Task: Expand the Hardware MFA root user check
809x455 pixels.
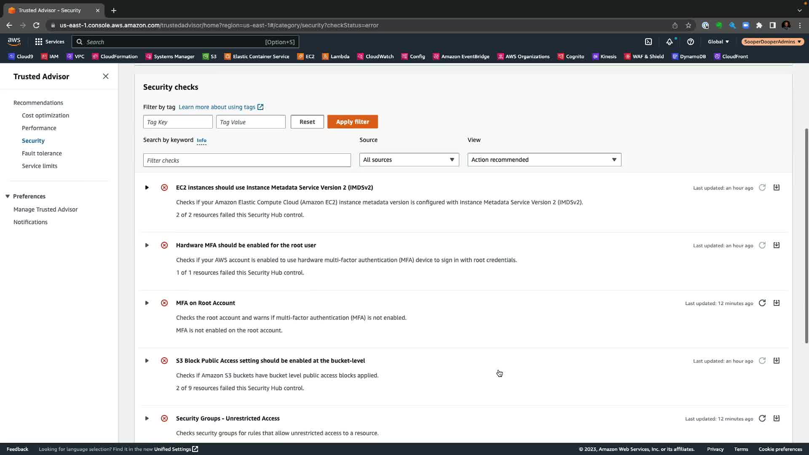Action: pyautogui.click(x=147, y=245)
